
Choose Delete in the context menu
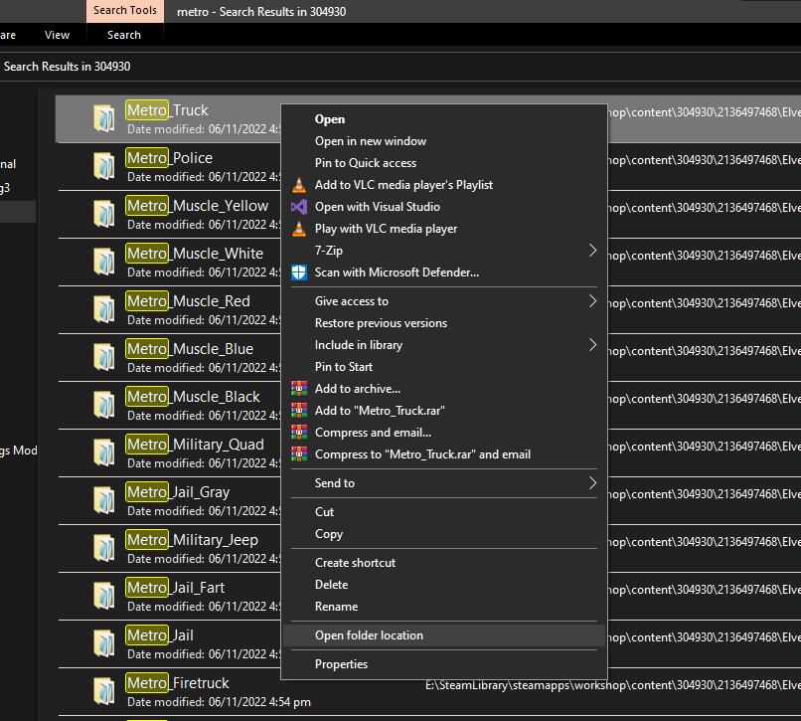[332, 585]
